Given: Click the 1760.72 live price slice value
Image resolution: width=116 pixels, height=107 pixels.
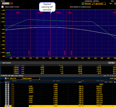Looking at the screenshot, I should 16,71.
